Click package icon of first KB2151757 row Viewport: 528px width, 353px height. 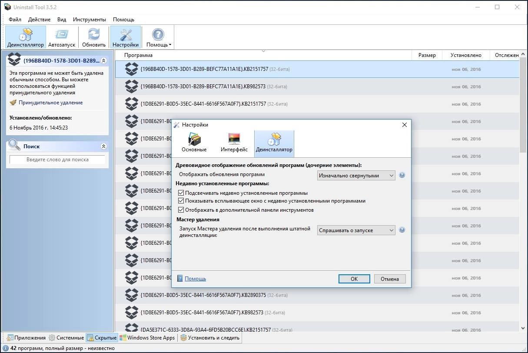click(132, 69)
